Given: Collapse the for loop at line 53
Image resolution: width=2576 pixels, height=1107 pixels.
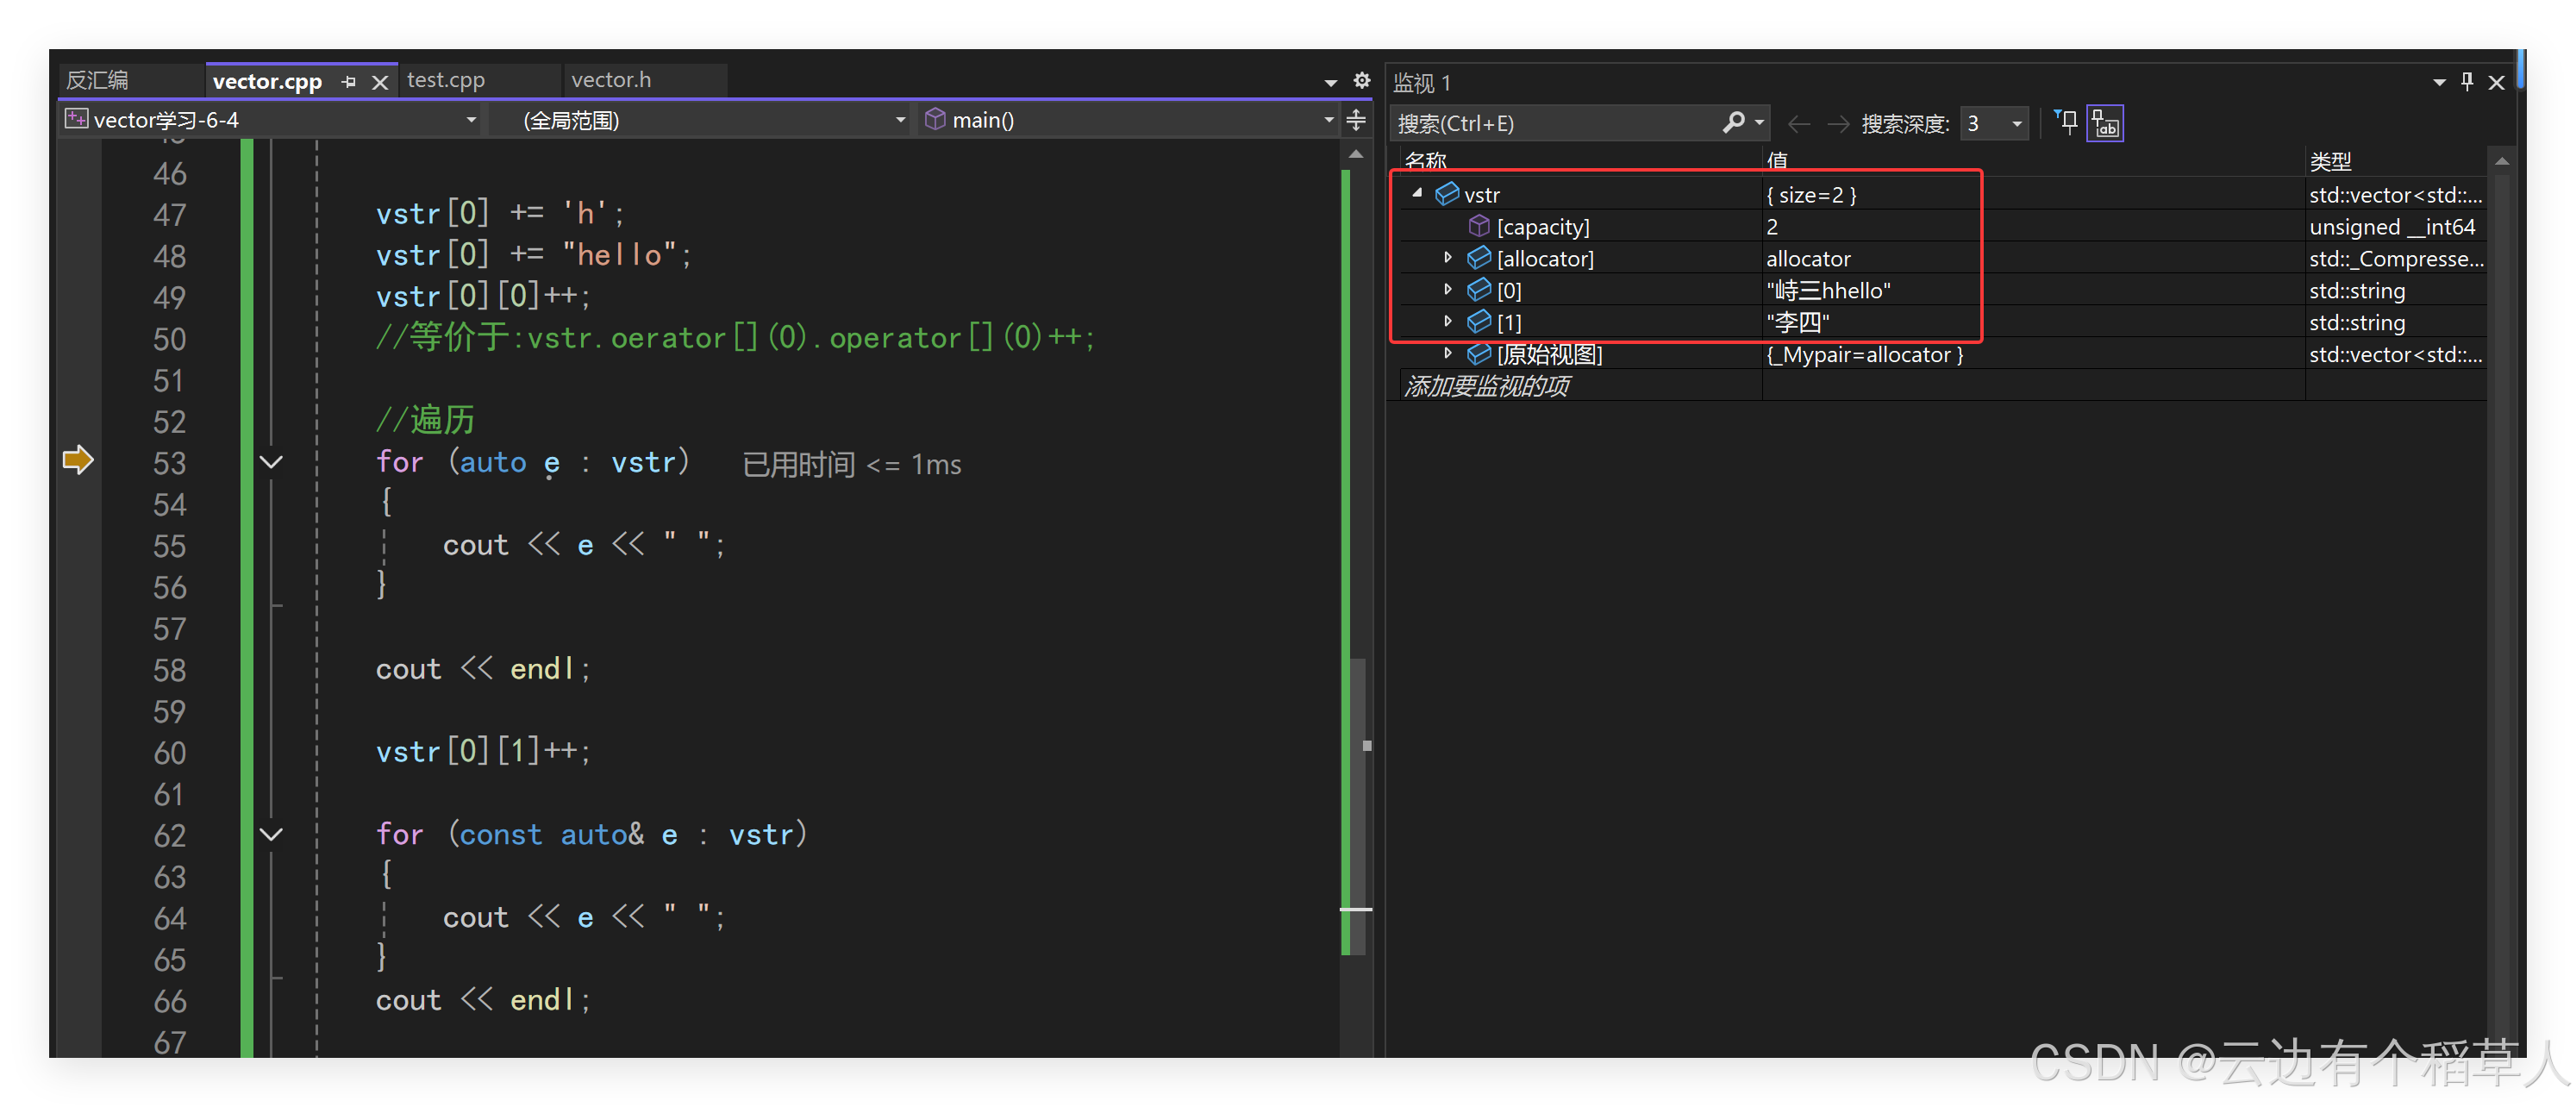Looking at the screenshot, I should coord(271,462).
